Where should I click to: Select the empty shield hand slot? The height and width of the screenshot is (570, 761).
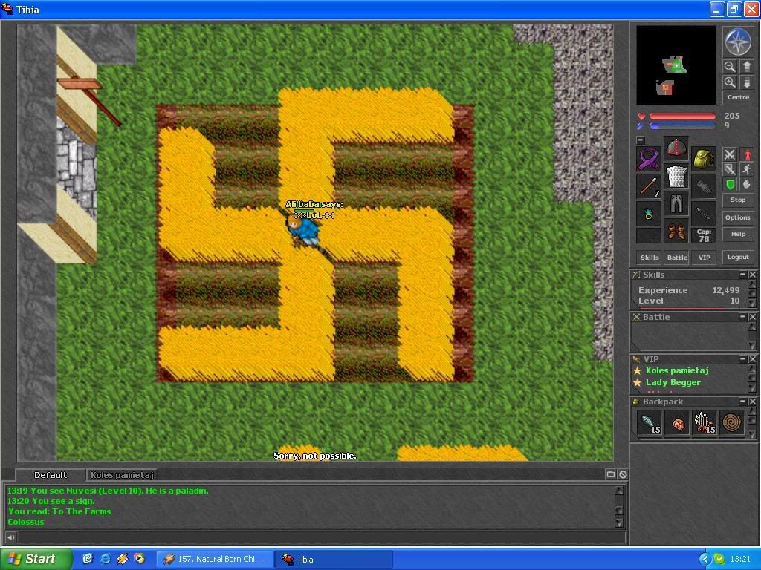[703, 186]
